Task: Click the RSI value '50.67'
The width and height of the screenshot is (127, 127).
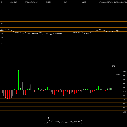Action: click(x=117, y=31)
